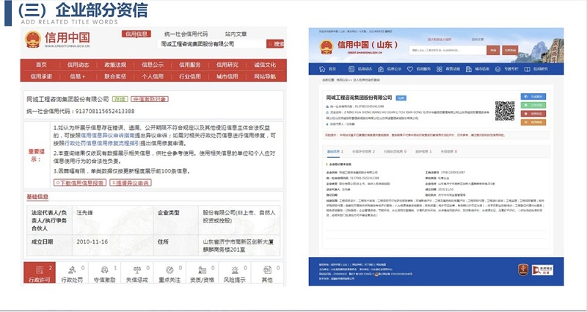The height and width of the screenshot is (312, 587).
Task: Click orange action button beside QR code
Action: click(x=533, y=122)
